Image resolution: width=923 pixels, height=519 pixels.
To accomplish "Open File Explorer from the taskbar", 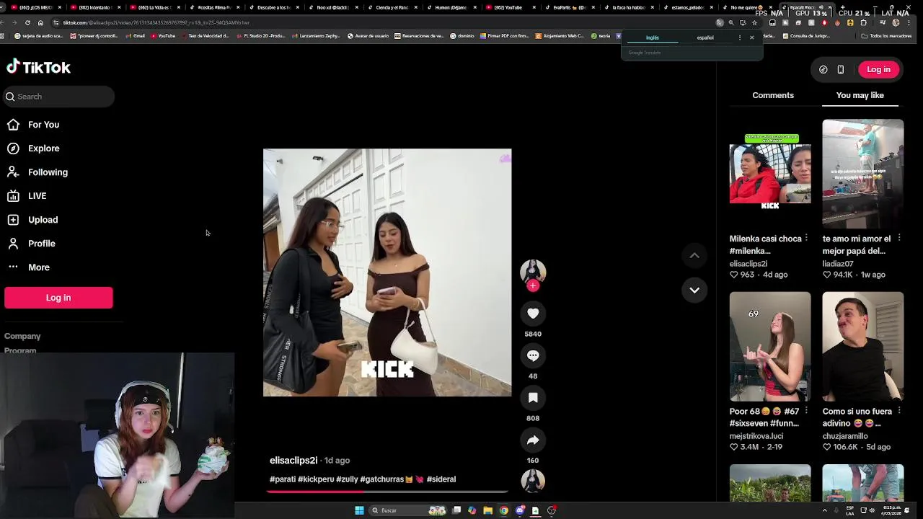I will (488, 510).
